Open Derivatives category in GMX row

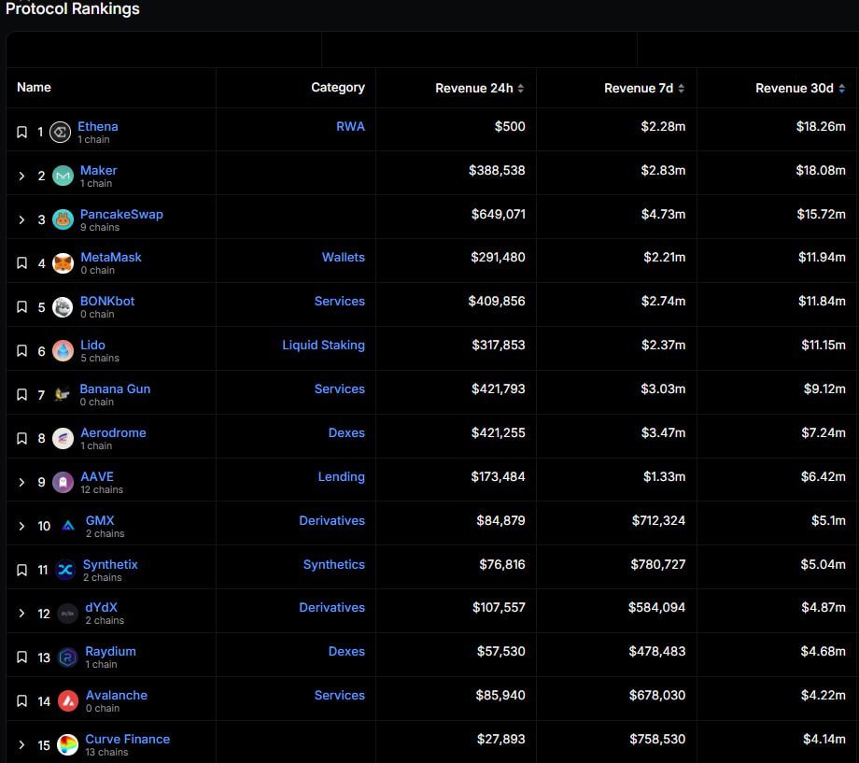pos(331,520)
